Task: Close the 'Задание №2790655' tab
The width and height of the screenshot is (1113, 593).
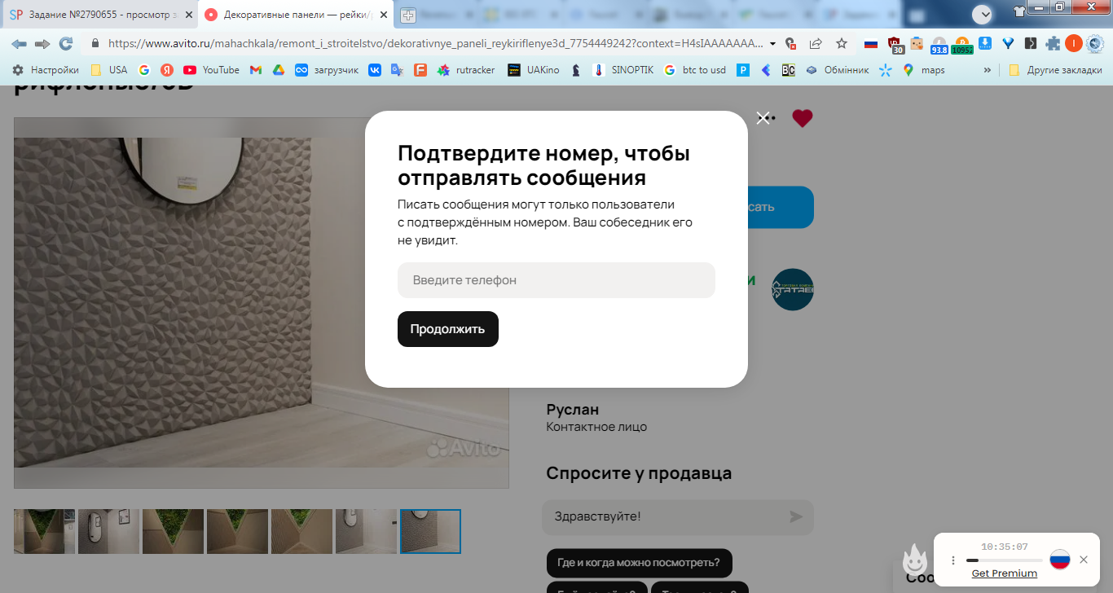Action: click(188, 15)
